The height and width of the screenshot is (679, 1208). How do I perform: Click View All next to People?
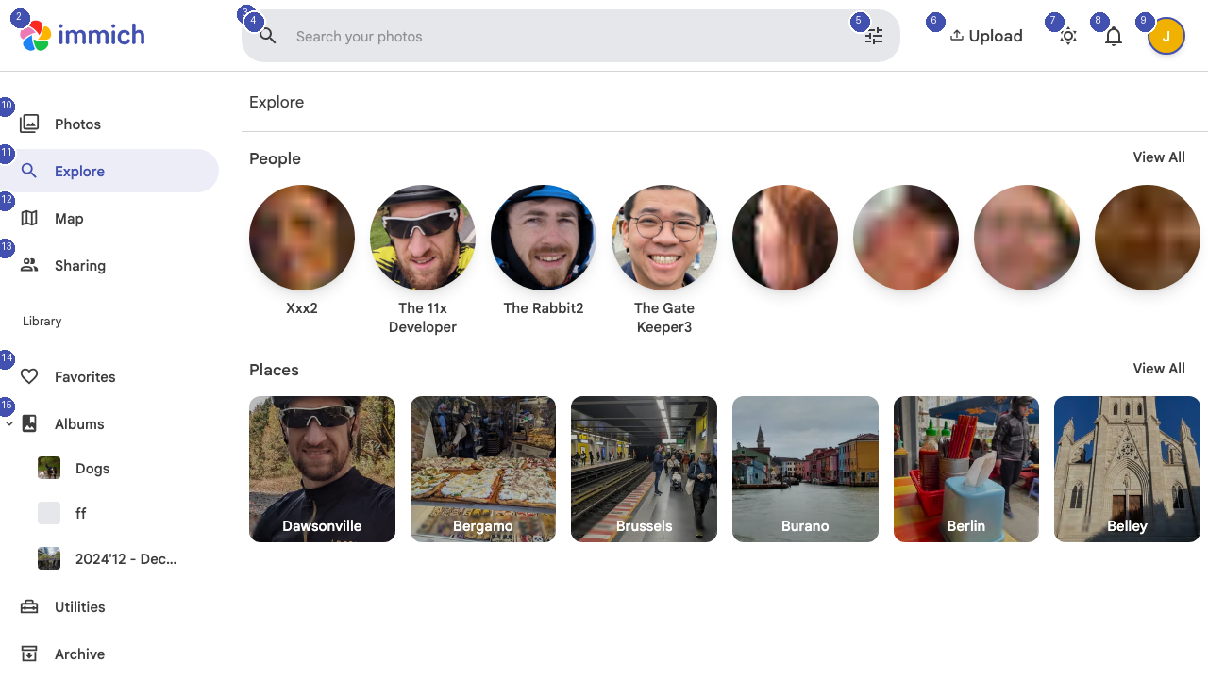point(1158,157)
